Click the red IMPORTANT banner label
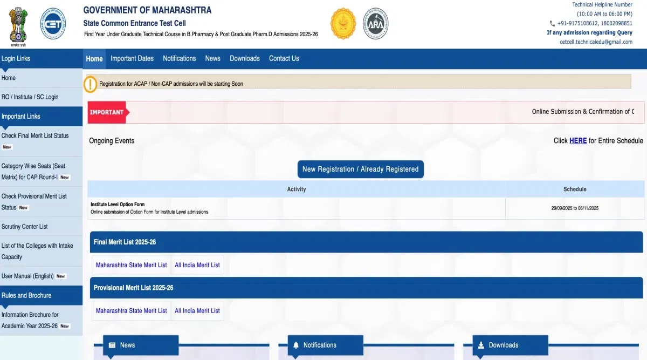 click(x=107, y=112)
